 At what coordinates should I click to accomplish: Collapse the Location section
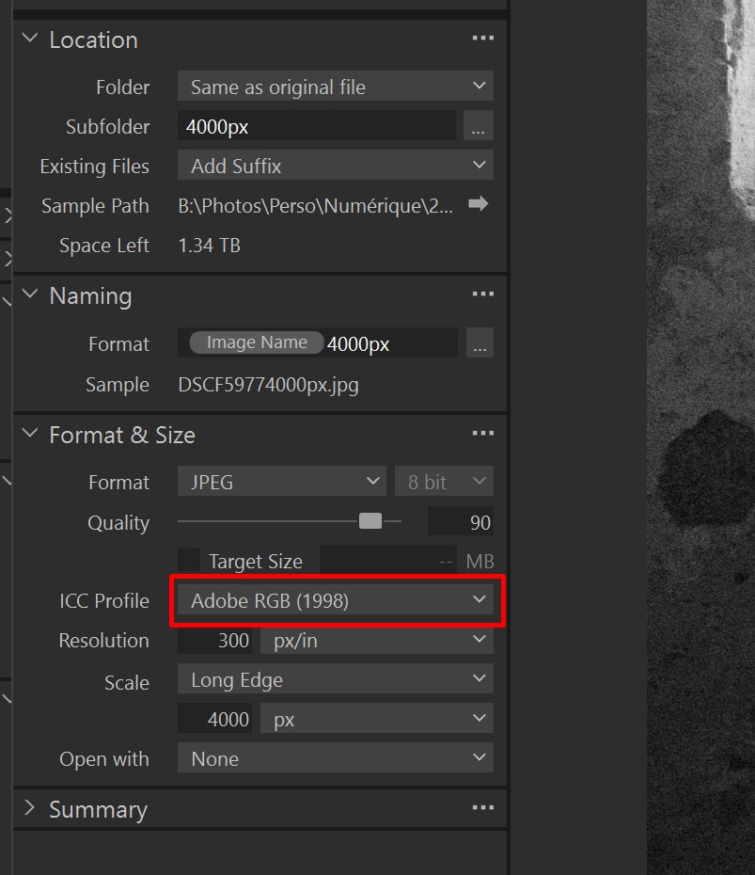pos(30,39)
